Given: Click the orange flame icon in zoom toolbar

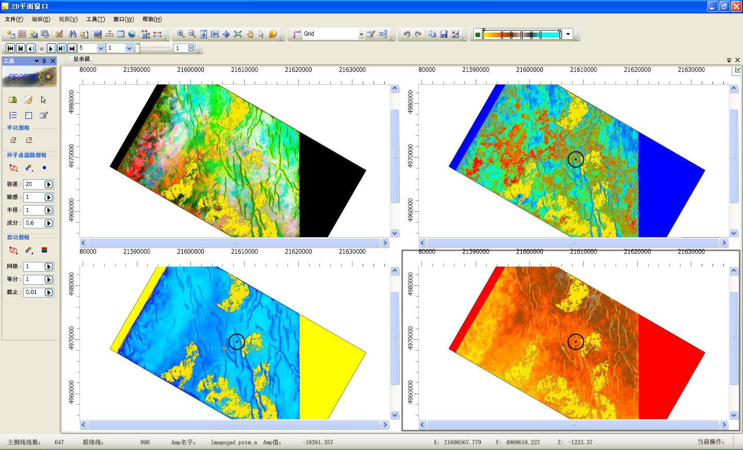Looking at the screenshot, I should point(273,34).
